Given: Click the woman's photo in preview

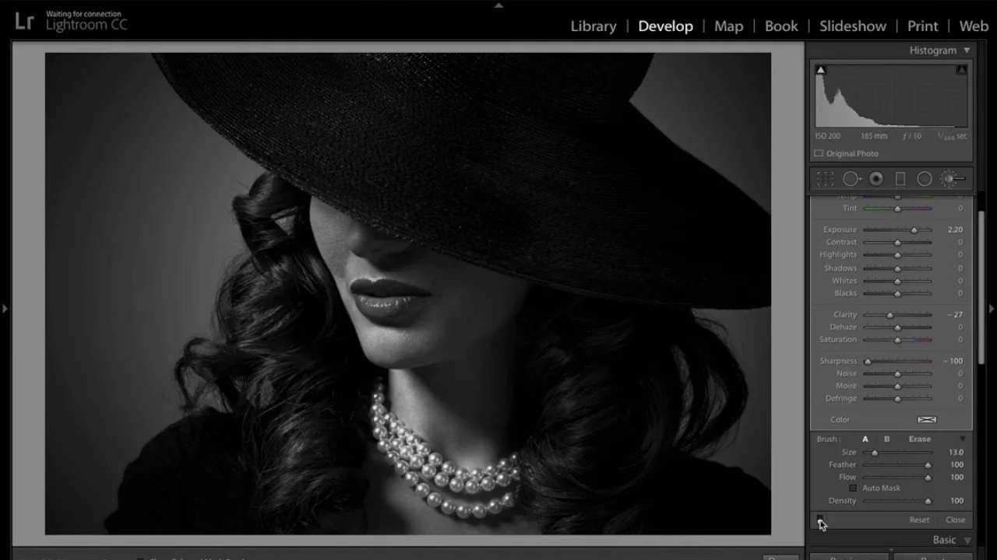Looking at the screenshot, I should coord(408,293).
